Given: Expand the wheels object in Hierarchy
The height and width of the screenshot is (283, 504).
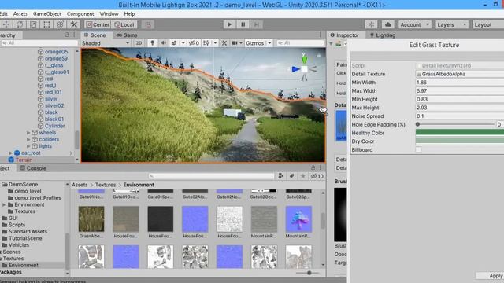Looking at the screenshot, I should coord(28,133).
